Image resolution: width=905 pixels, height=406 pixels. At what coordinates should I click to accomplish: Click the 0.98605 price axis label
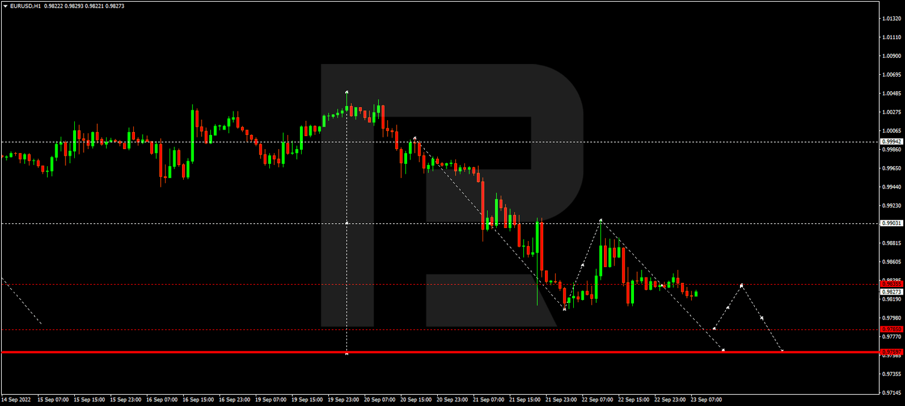click(892, 262)
